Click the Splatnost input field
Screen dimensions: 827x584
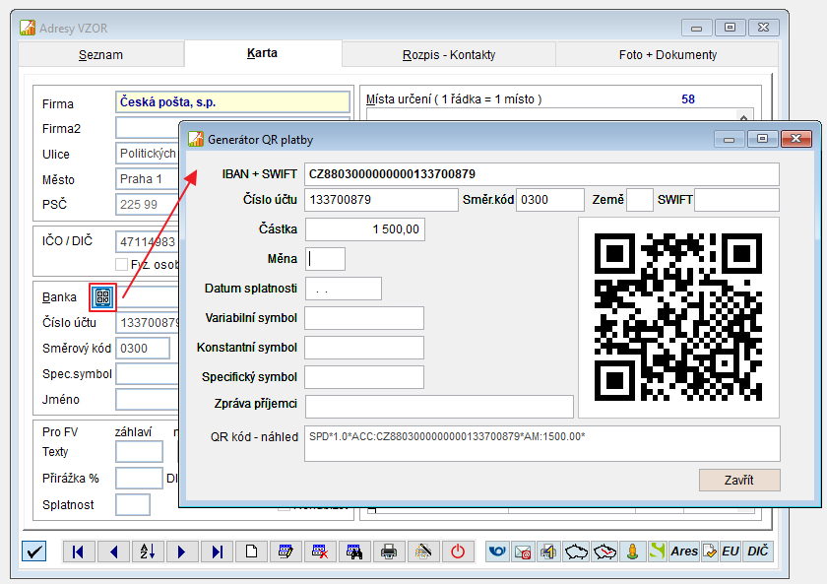(x=133, y=504)
